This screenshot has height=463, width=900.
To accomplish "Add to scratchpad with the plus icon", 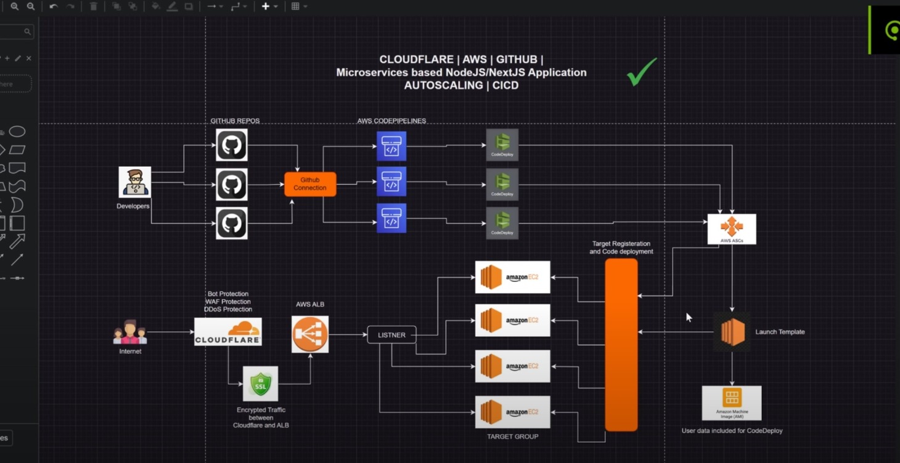I will click(7, 58).
